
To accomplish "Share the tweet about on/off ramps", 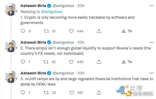I will 99,93.
